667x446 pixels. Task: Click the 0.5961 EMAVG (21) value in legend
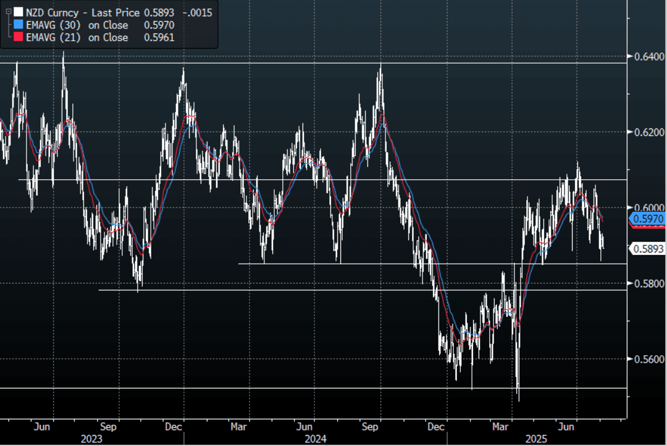[x=161, y=38]
